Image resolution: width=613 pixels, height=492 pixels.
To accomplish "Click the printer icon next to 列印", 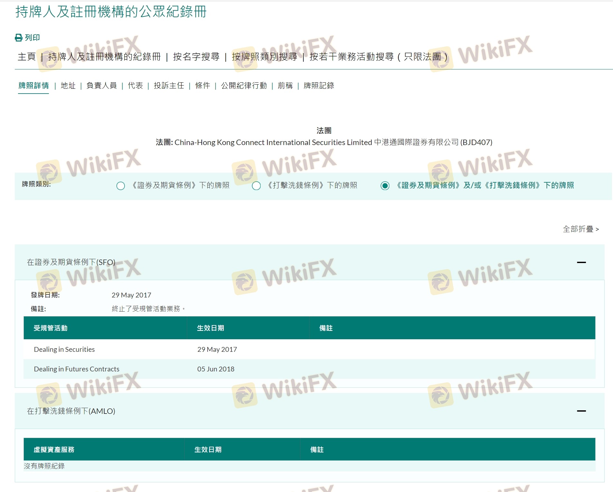I will (19, 38).
